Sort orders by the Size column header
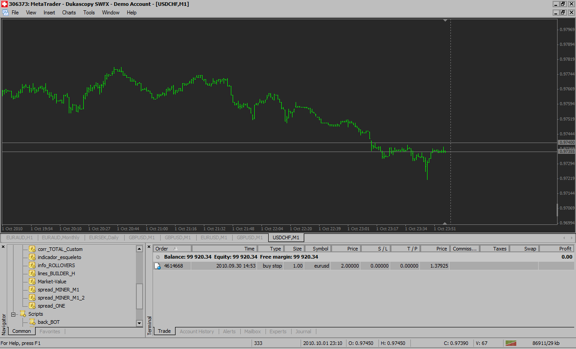 (293, 249)
